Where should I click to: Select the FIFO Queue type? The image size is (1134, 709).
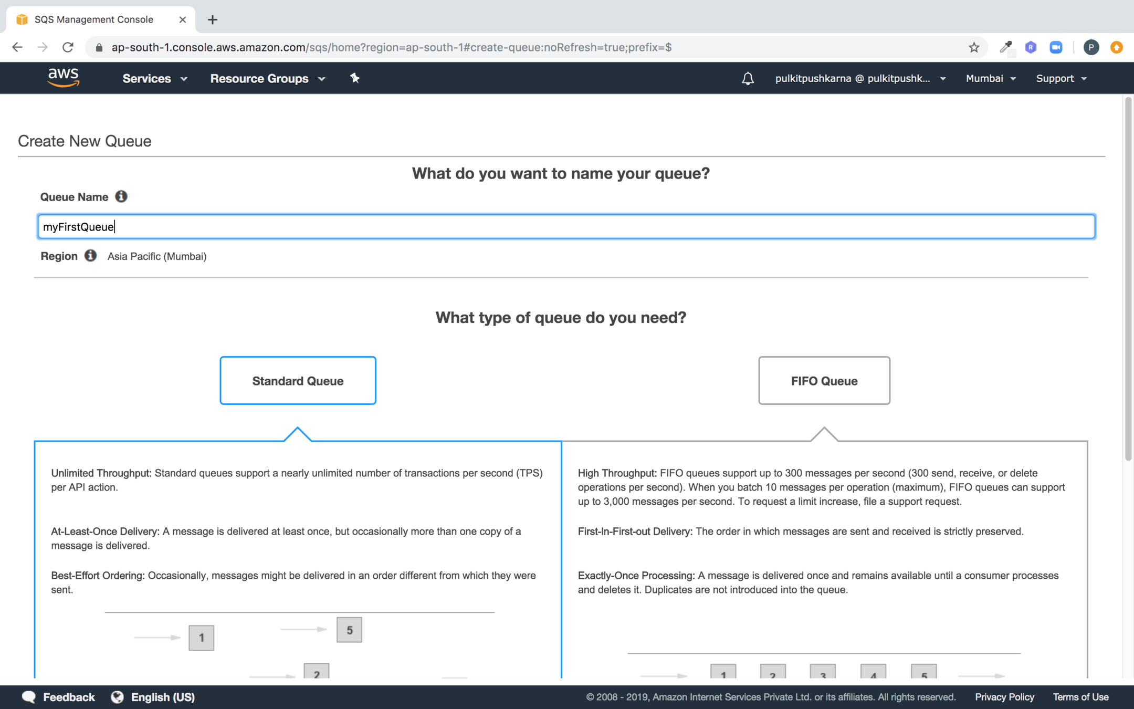coord(824,381)
